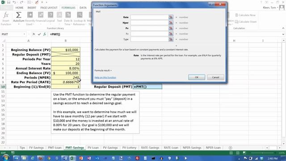
Task: Open the DATA ribbon tab
Action: [x=83, y=8]
